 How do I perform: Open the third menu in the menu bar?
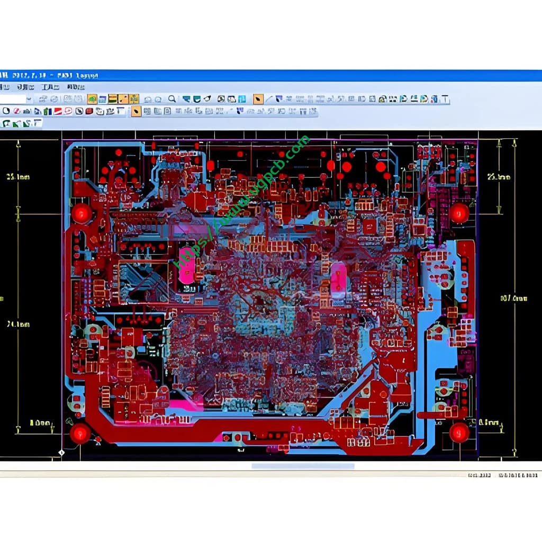tap(50, 87)
